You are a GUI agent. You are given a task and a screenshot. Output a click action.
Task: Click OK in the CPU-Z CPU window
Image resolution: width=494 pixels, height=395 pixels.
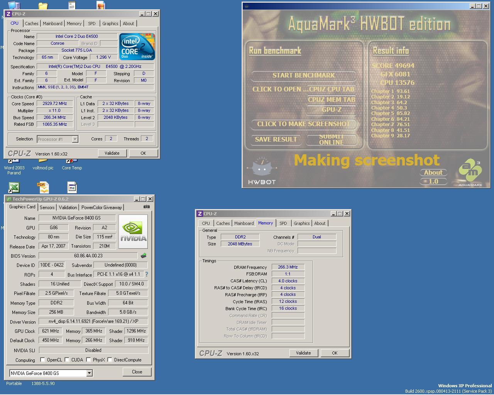pyautogui.click(x=143, y=153)
